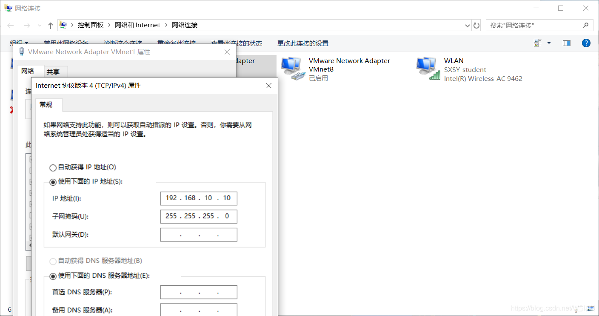Expand the chevron after 网络和 Internet
Image resolution: width=599 pixels, height=316 pixels.
pos(166,25)
